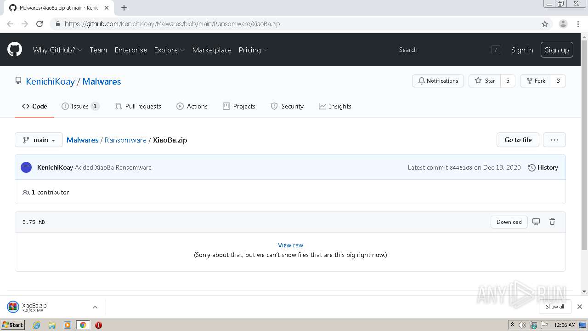Click the Notifications button

(x=438, y=81)
